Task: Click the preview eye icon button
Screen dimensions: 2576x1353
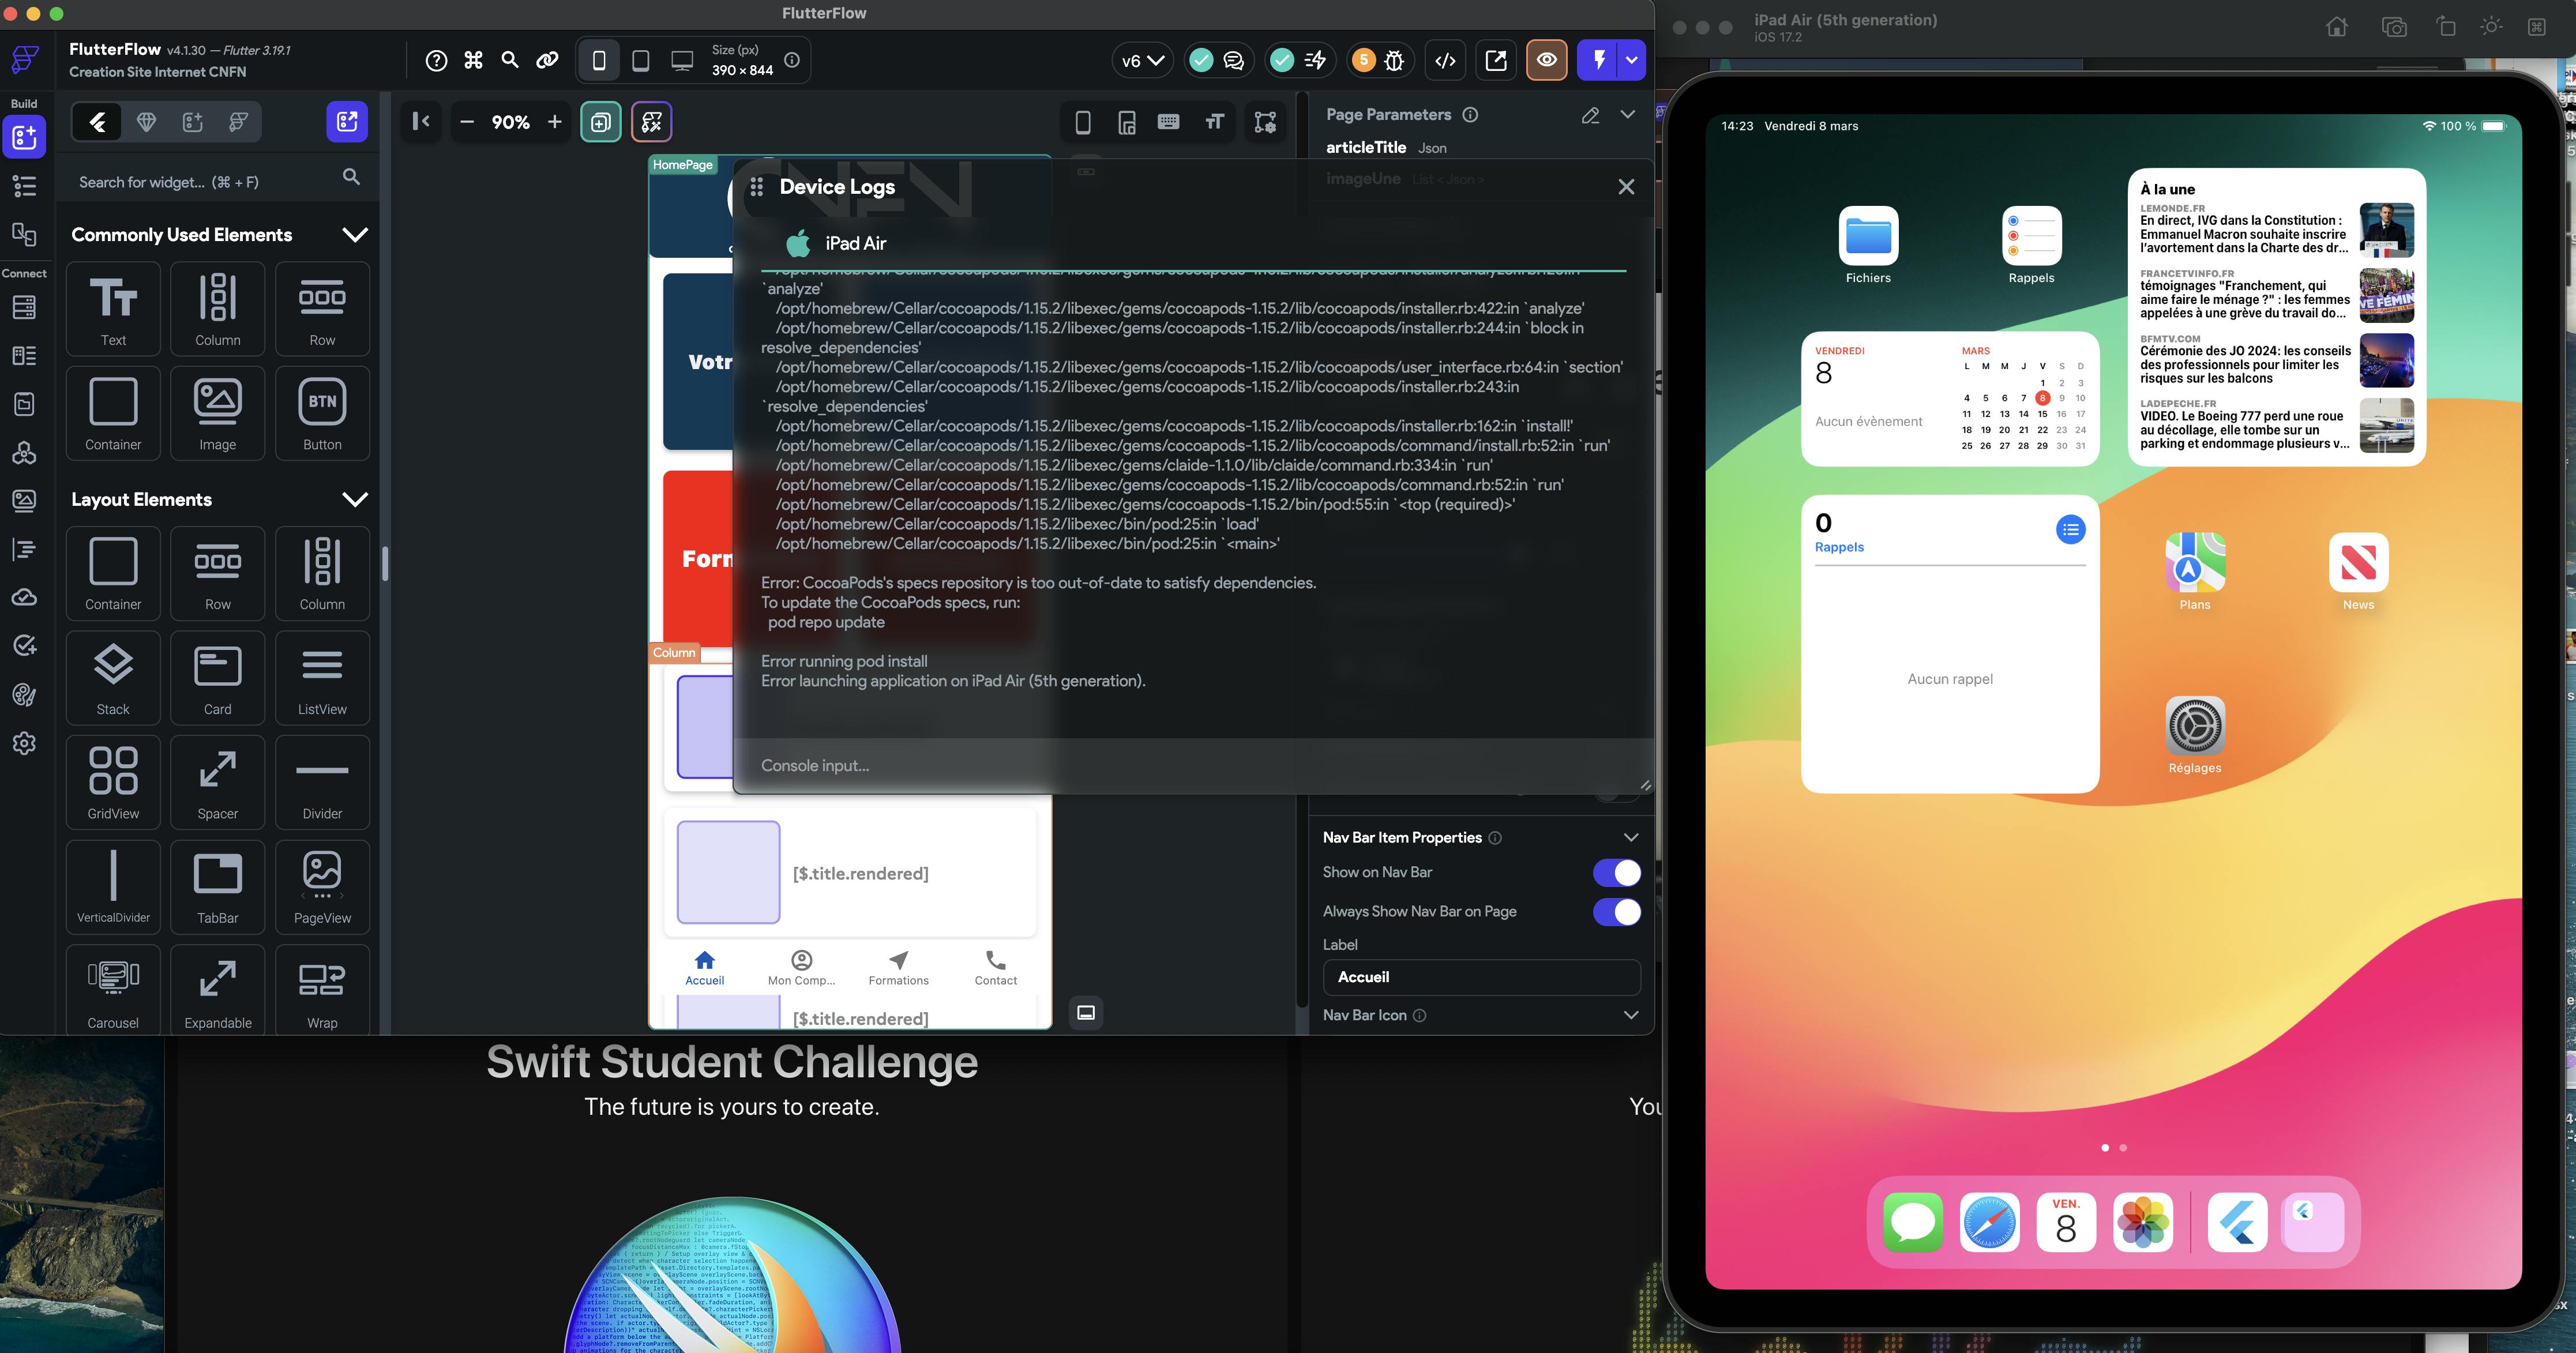Action: coord(1546,61)
